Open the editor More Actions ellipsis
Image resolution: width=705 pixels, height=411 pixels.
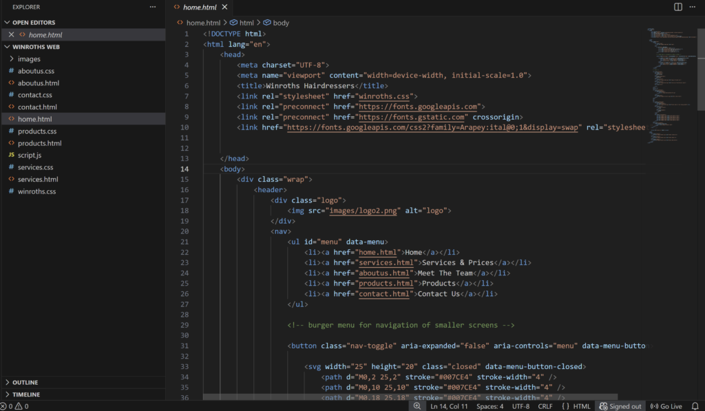point(694,7)
